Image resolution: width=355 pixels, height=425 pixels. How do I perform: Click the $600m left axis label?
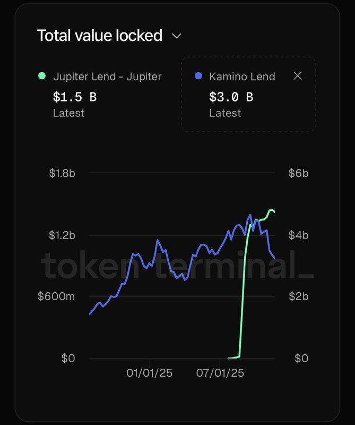56,296
